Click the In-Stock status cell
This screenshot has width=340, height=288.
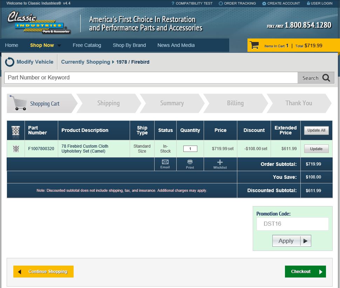coord(165,149)
